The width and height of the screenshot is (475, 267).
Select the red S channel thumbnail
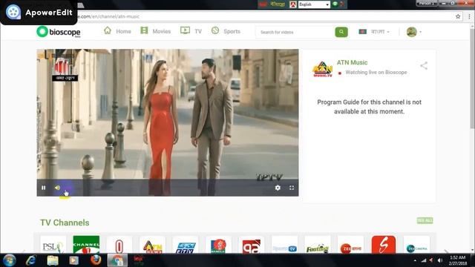point(384,245)
